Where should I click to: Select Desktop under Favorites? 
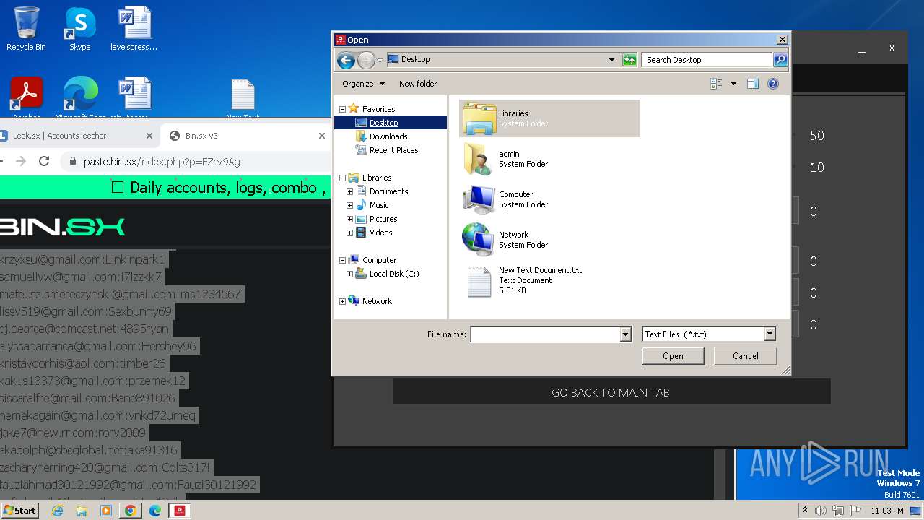[383, 123]
